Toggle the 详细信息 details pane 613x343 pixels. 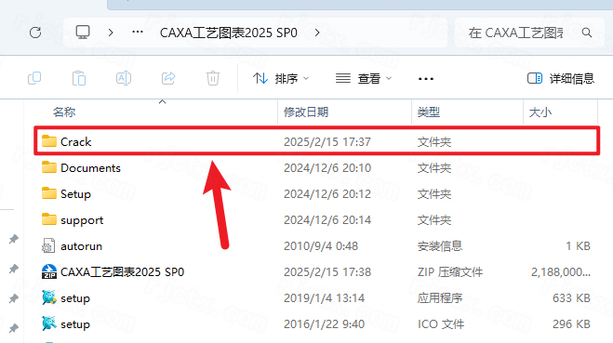tap(561, 78)
